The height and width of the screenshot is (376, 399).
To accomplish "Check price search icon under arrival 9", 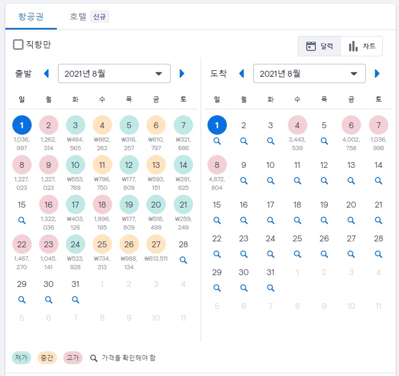I will tap(244, 181).
